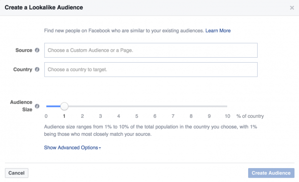Click the '1' label under slider
Screen dimensions: 299x182
(64, 116)
